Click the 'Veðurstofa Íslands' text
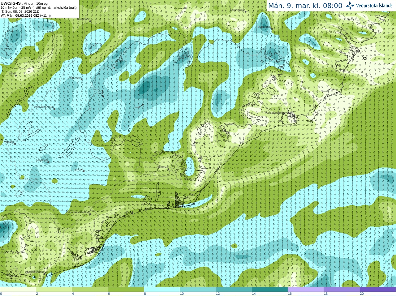The image size is (396, 296). [x=374, y=6]
